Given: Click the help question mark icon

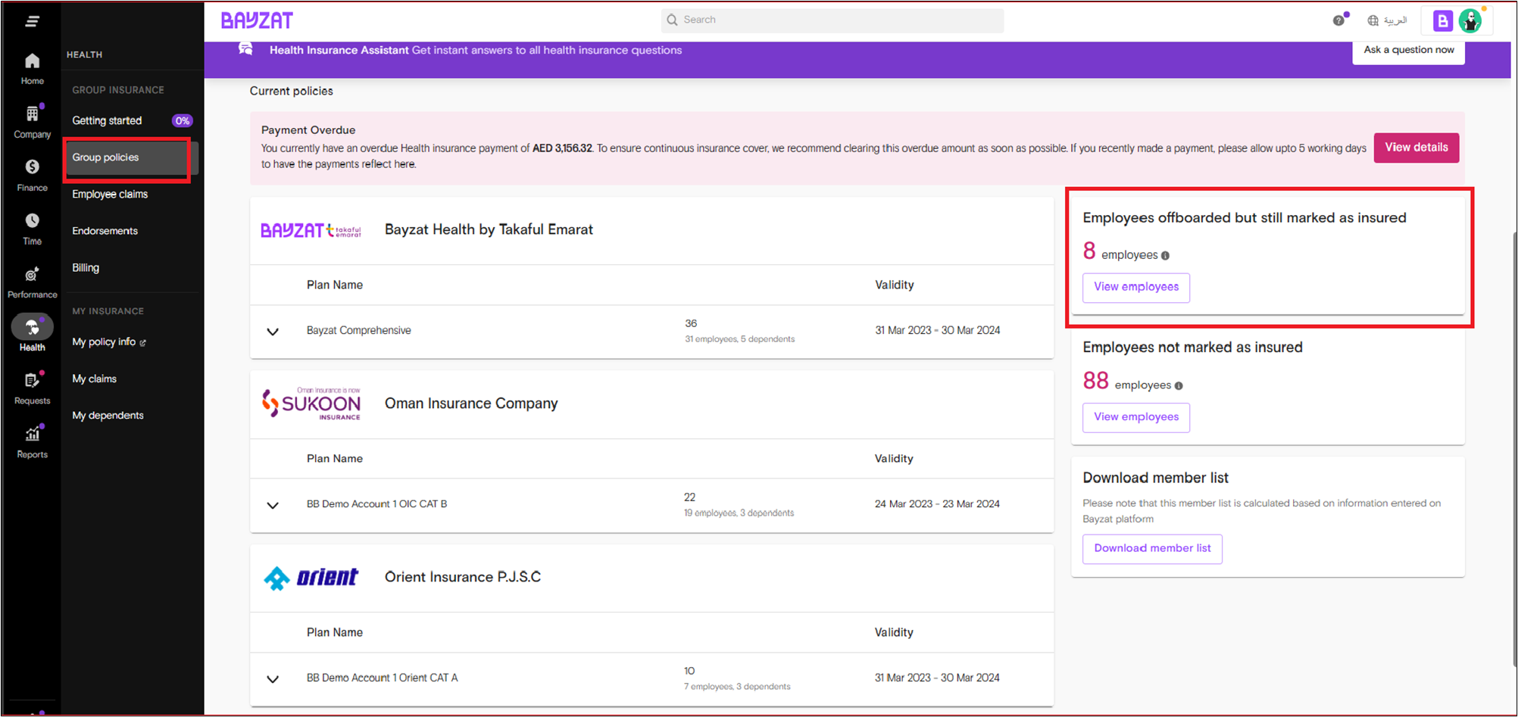Looking at the screenshot, I should coord(1338,20).
